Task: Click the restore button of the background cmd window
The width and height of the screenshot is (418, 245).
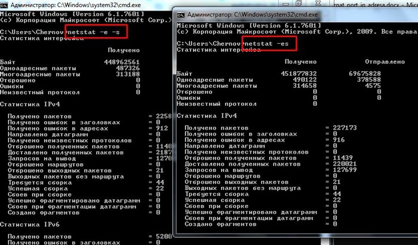Action: coord(299,4)
